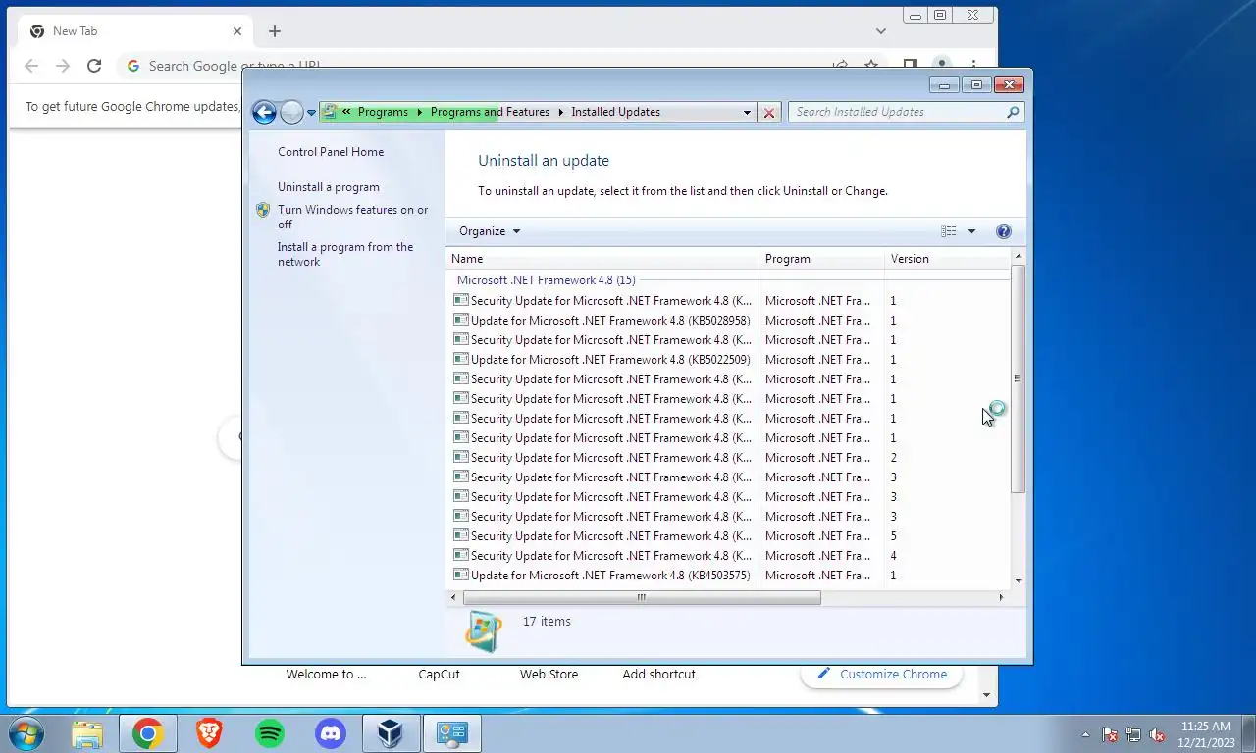Image resolution: width=1256 pixels, height=753 pixels.
Task: Collapse the Microsoft .NET Framework 4.8 (15) group
Action: point(546,280)
